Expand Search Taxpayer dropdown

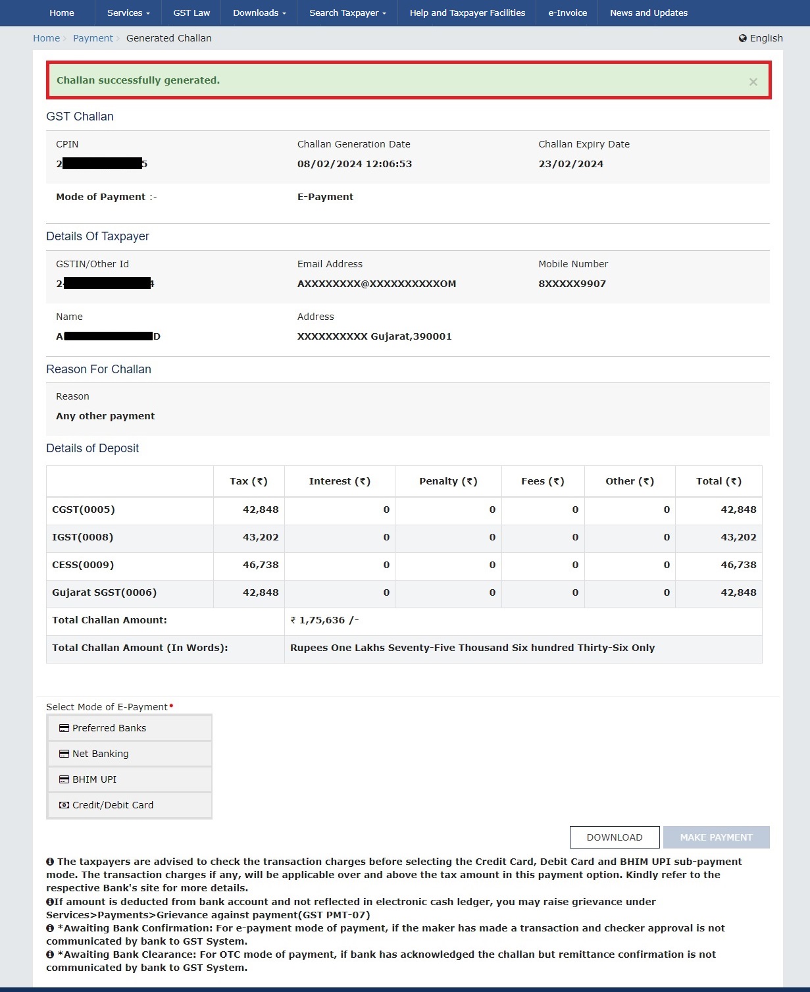[347, 13]
